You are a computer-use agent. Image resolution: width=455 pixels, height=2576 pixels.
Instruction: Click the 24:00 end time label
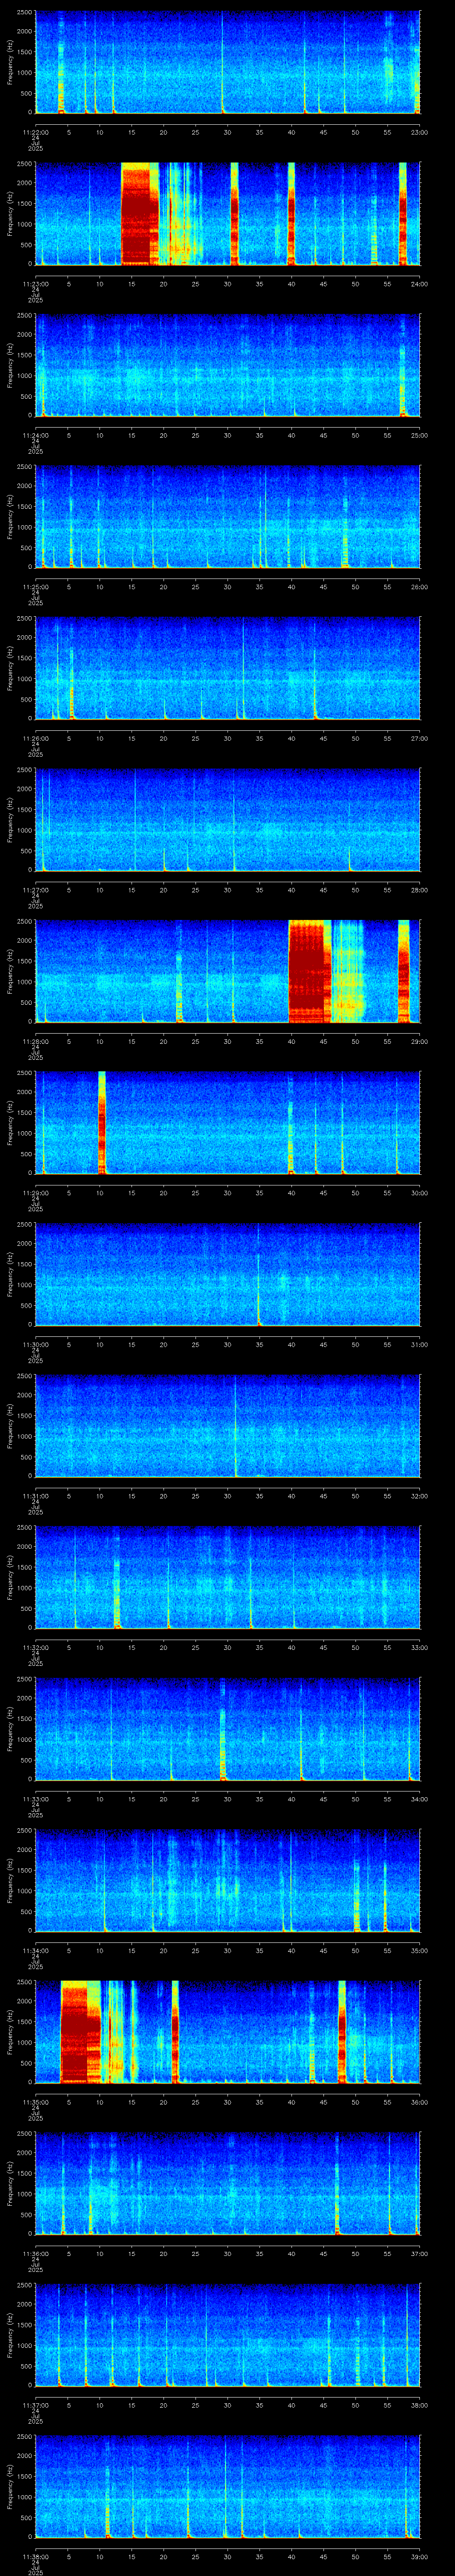click(420, 284)
